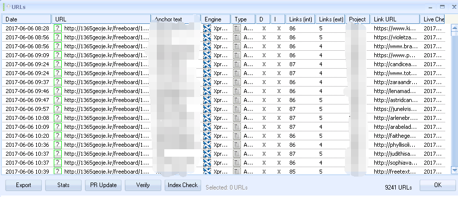
Task: Click the URLs window title icon
Action: 6,6
